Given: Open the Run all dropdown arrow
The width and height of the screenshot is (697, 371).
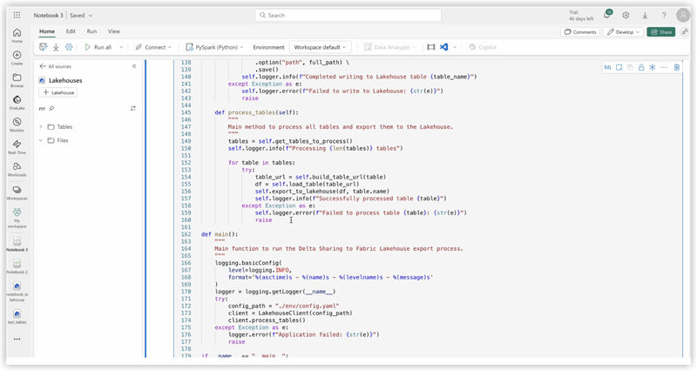Looking at the screenshot, I should point(121,47).
